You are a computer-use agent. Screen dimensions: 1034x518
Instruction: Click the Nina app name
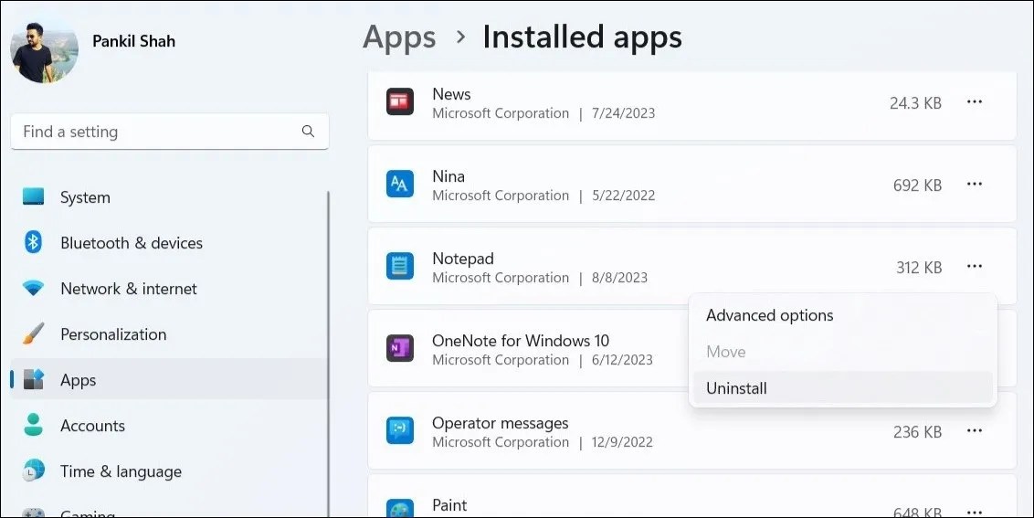448,176
